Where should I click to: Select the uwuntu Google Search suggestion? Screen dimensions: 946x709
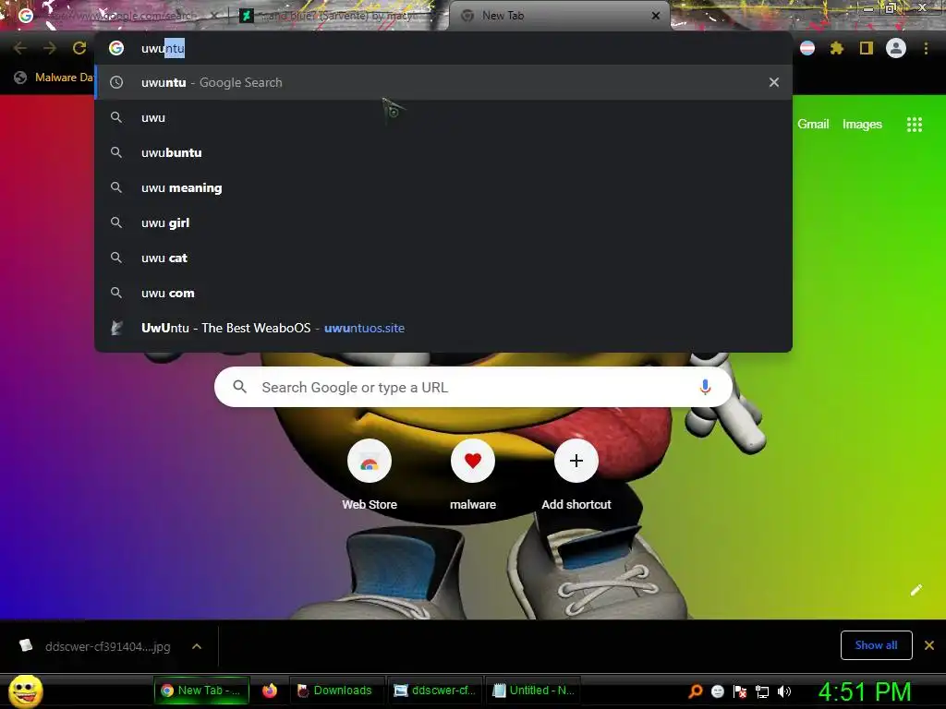point(443,82)
